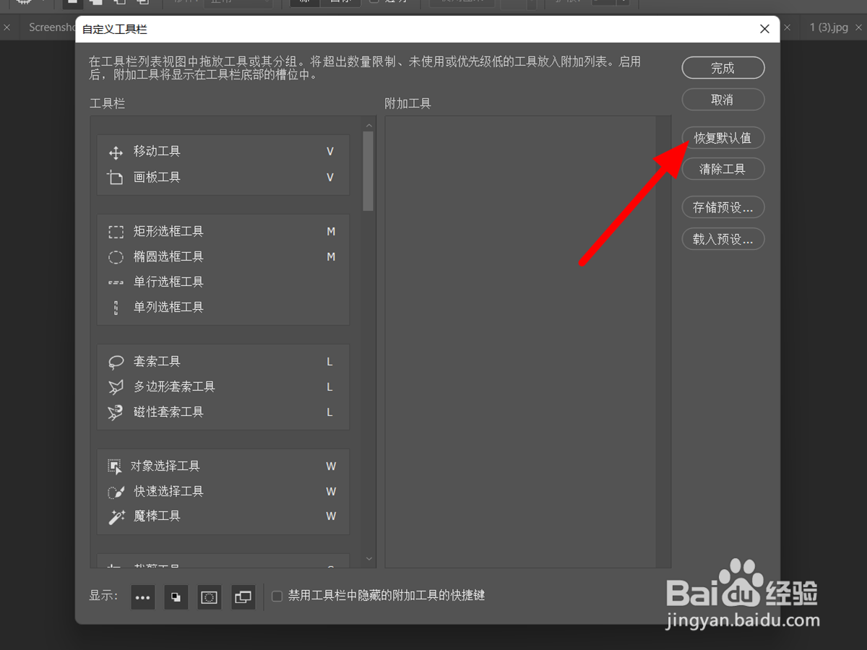This screenshot has width=867, height=650.
Task: Select the 单行选框工具 label text
Action: coord(168,282)
